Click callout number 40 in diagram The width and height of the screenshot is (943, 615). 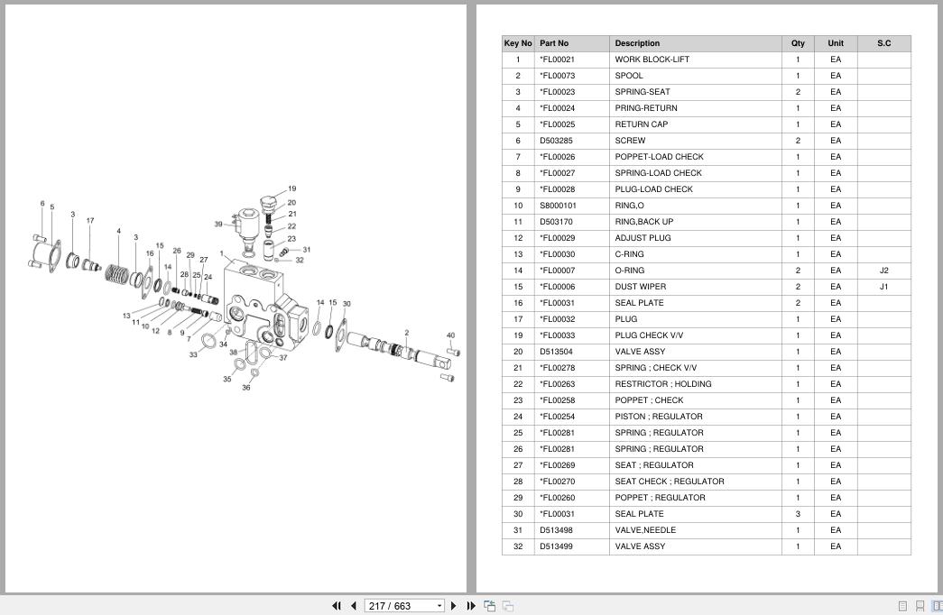(x=450, y=335)
